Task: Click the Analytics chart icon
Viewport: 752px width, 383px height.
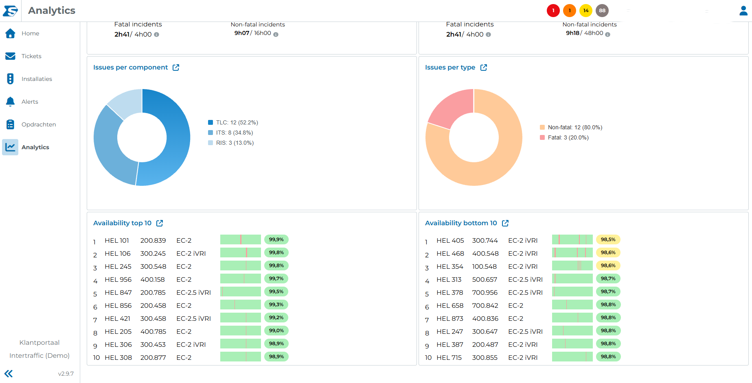Action: click(10, 147)
